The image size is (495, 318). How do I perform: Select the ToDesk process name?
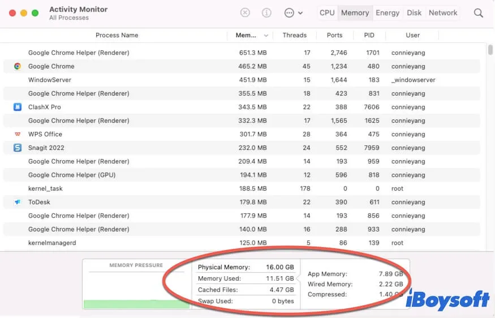39,202
